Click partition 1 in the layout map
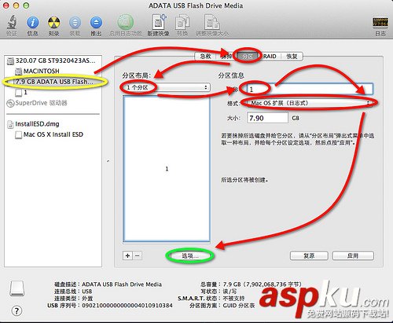This screenshot has height=323, width=393. (x=167, y=168)
